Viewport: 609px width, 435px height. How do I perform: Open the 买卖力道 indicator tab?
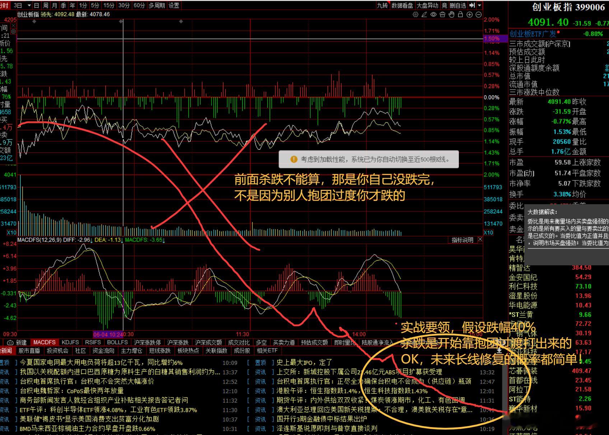coord(284,342)
